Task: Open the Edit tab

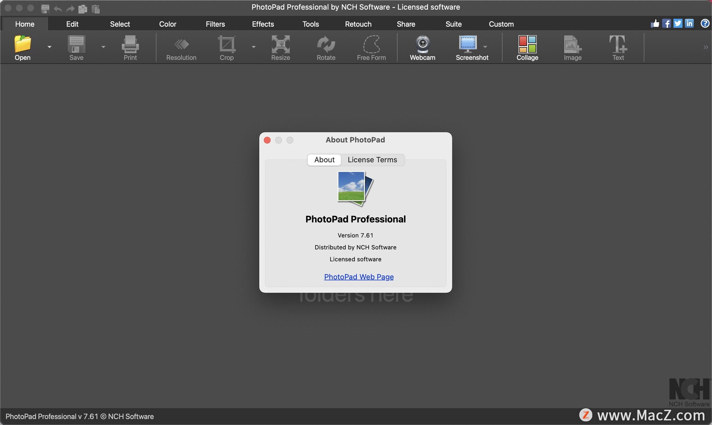Action: tap(72, 24)
